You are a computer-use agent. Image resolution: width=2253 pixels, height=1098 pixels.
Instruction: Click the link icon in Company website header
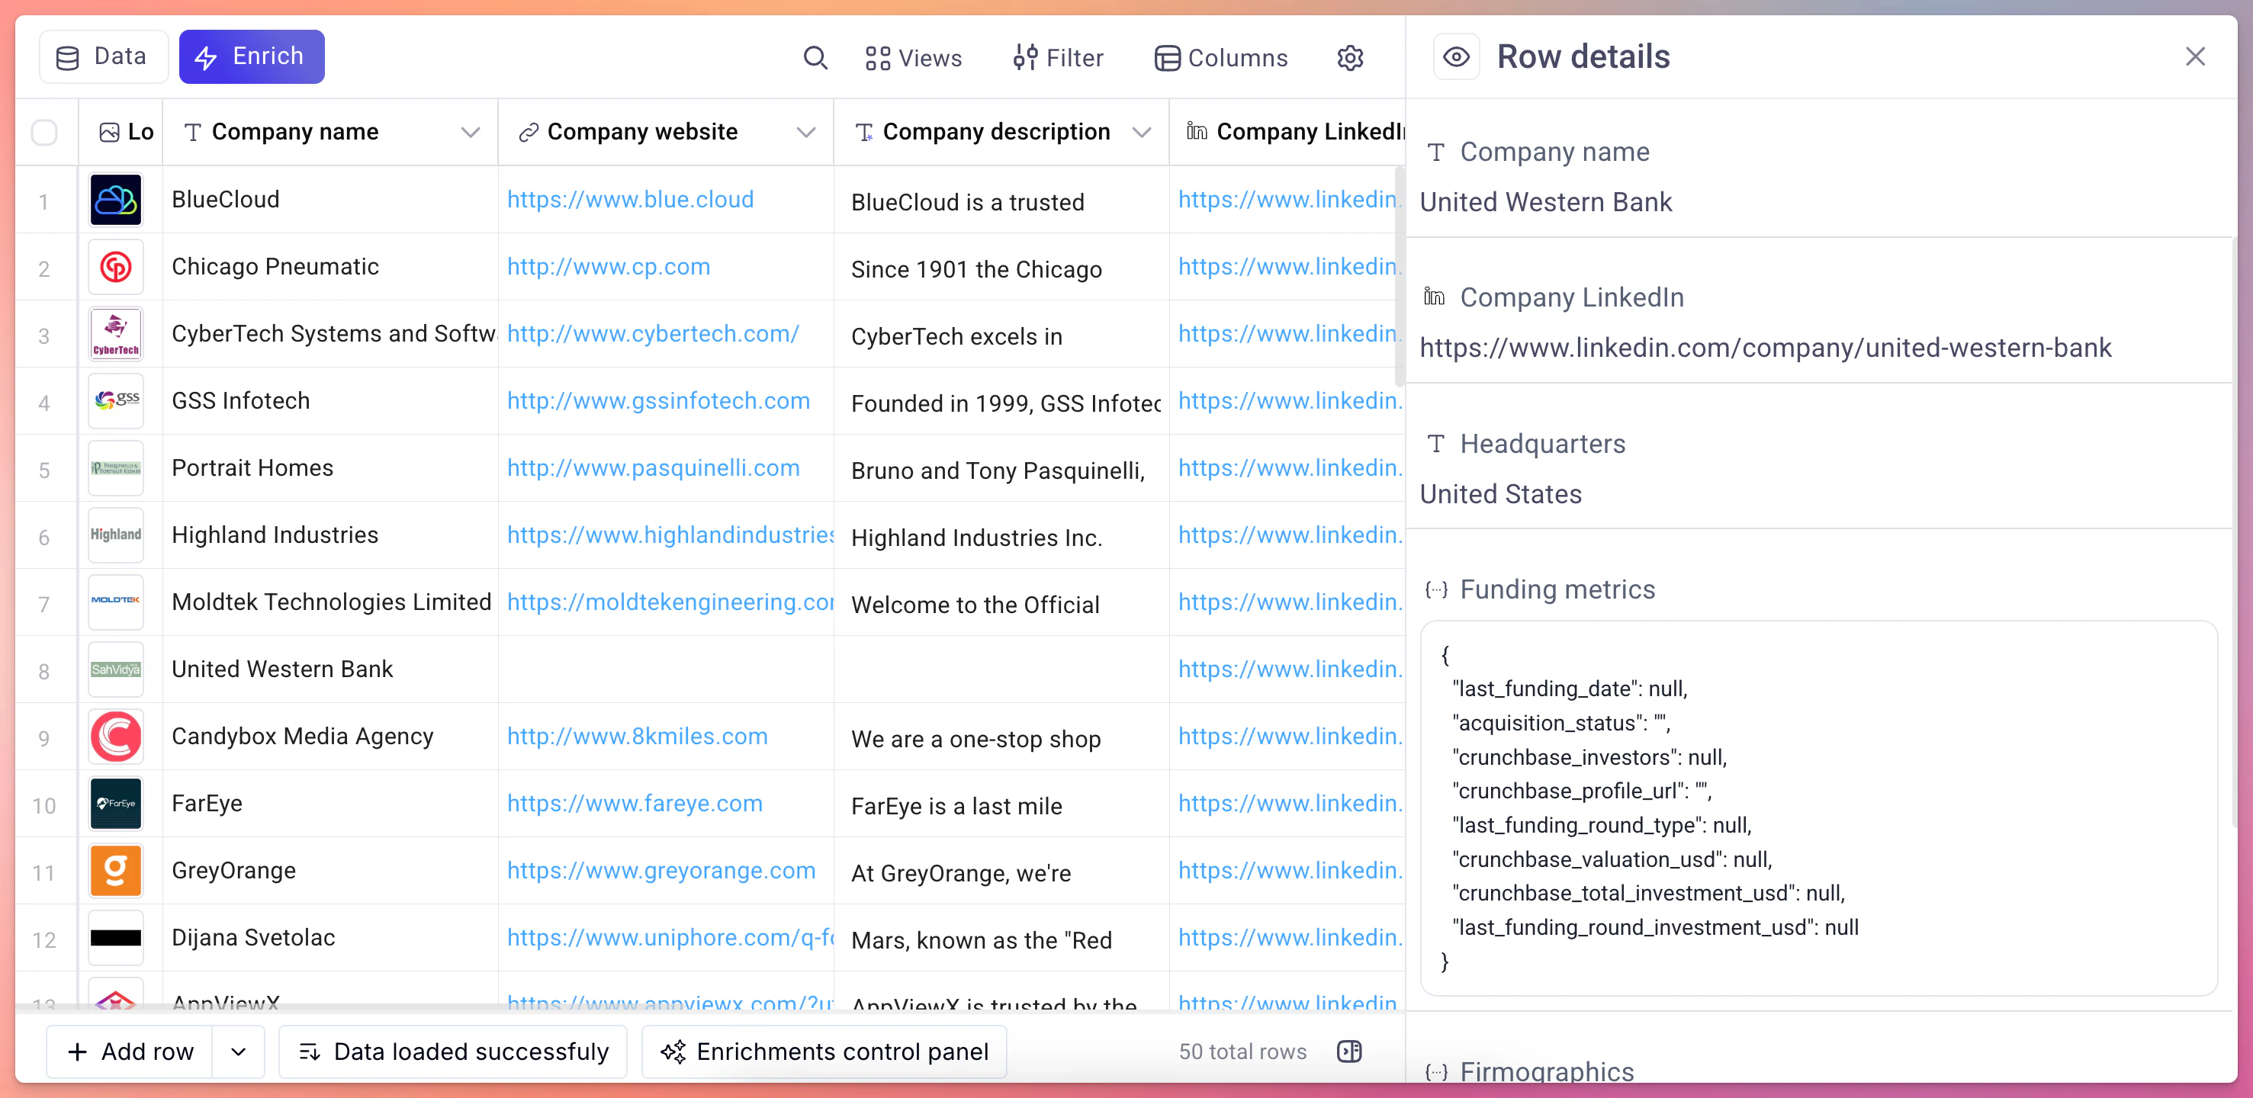[x=527, y=132]
